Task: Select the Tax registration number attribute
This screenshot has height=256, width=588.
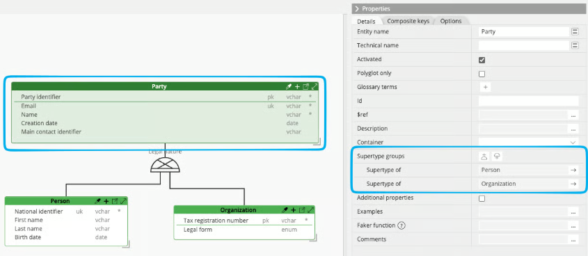Action: point(244,221)
